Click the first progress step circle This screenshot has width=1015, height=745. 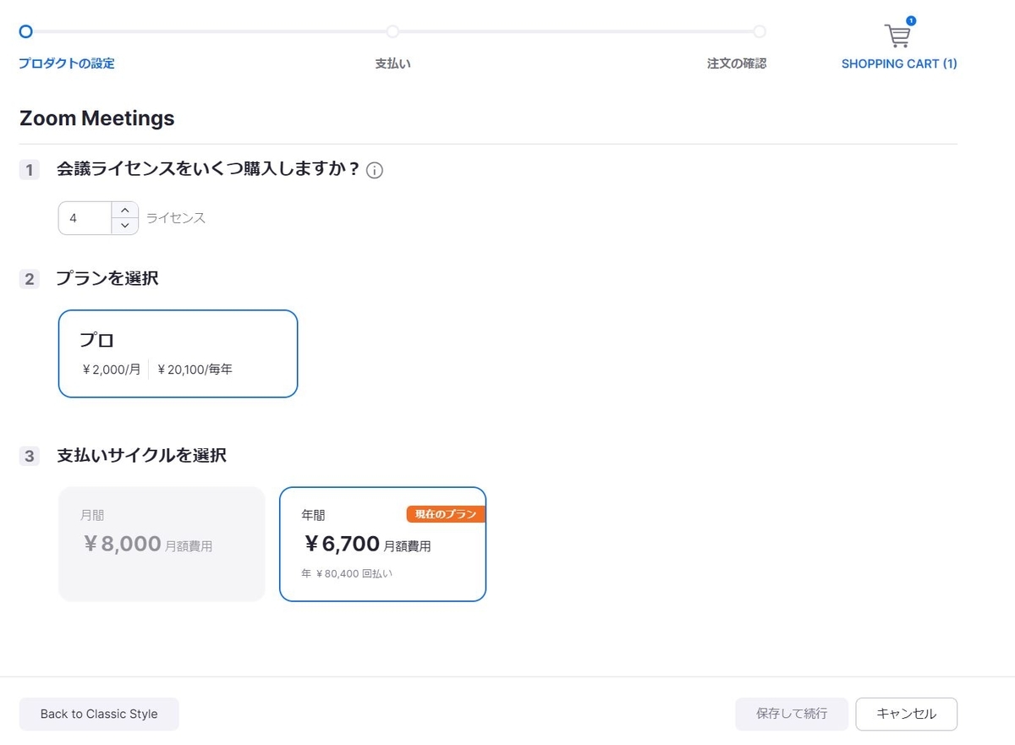coord(25,31)
